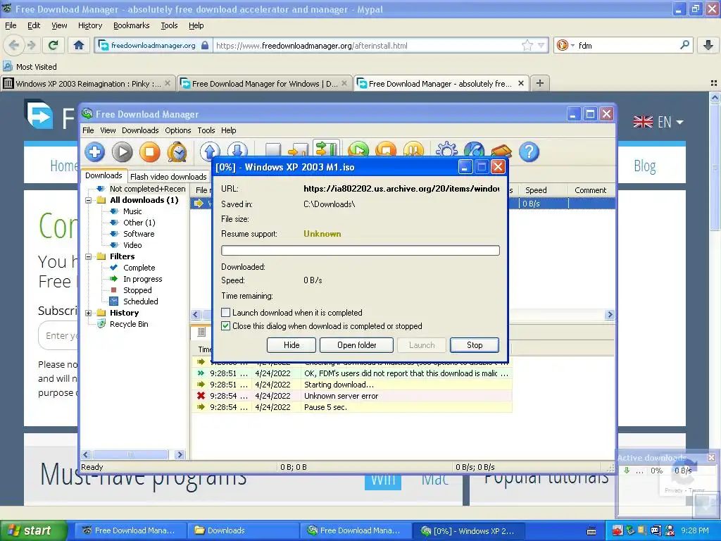Viewport: 721px width, 541px height.
Task: Click the tree panel horizontal scrollbar thumb
Action: [x=130, y=454]
